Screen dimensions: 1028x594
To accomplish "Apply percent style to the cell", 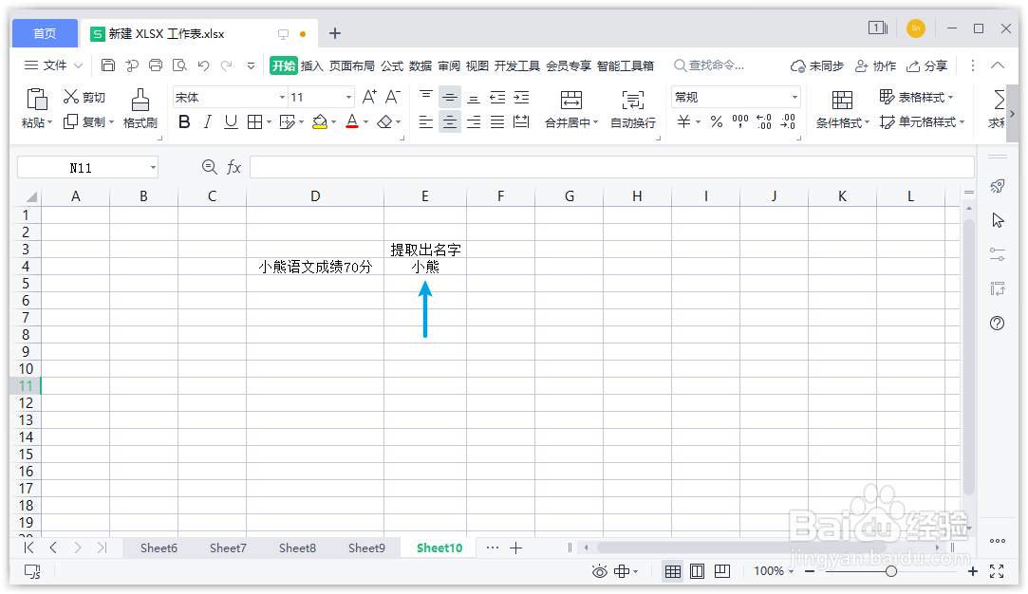I will pos(717,121).
